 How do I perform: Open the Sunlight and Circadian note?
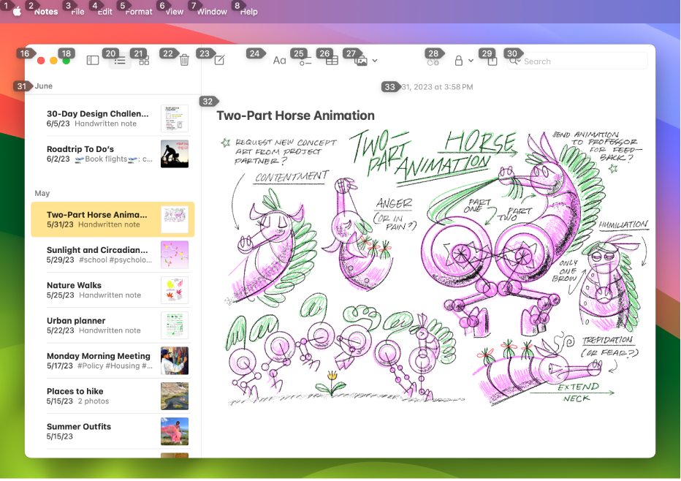point(113,254)
